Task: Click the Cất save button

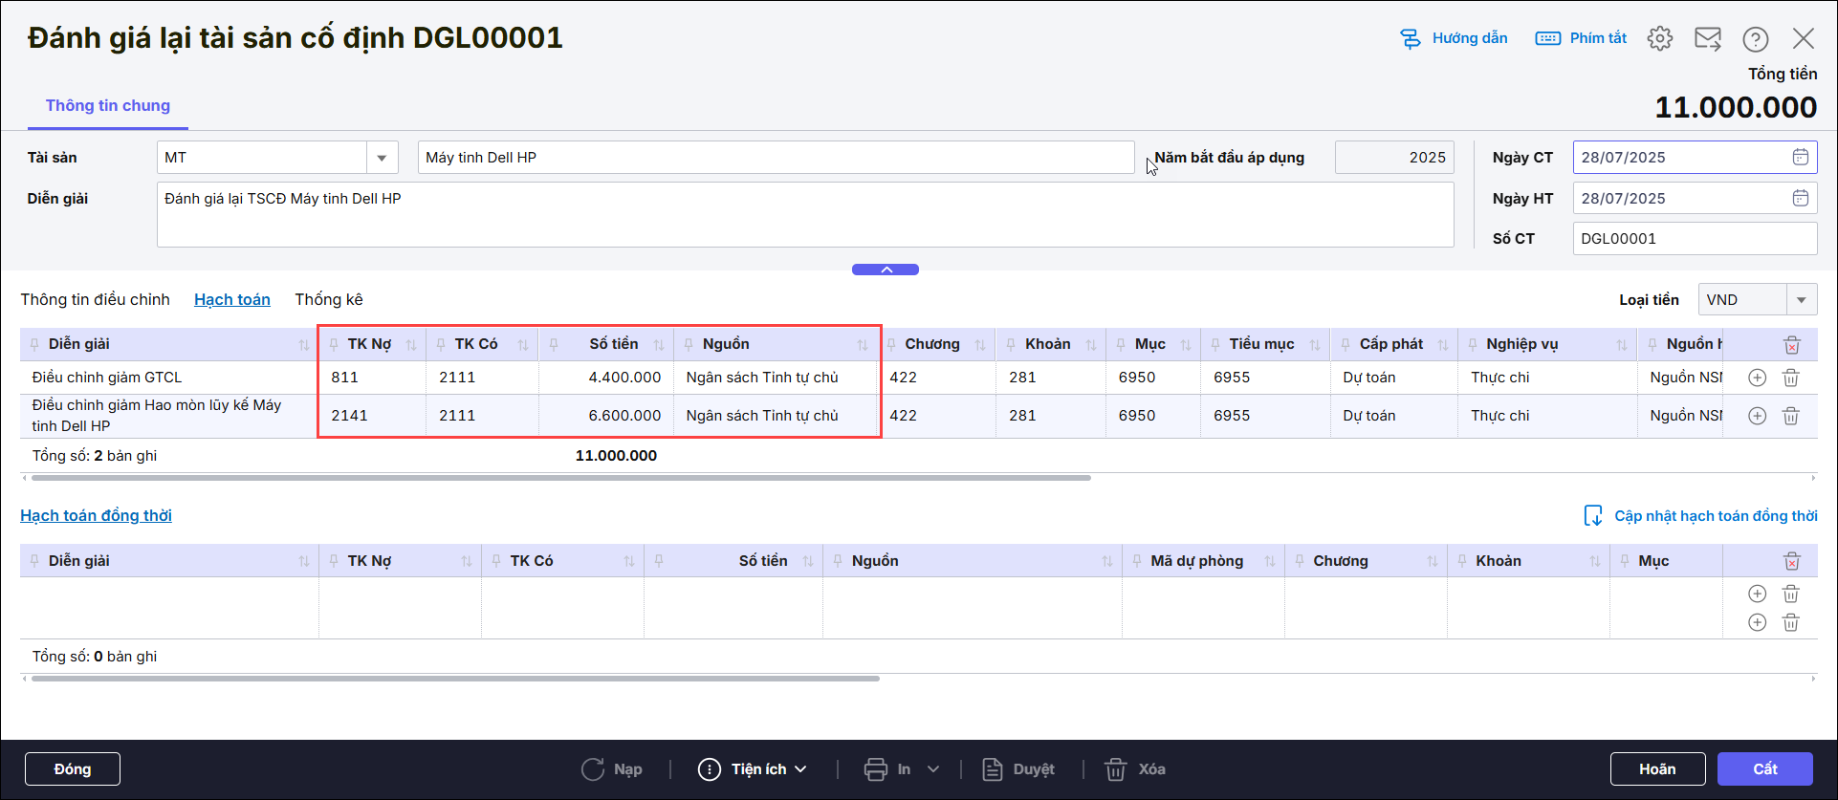Action: coord(1764,769)
